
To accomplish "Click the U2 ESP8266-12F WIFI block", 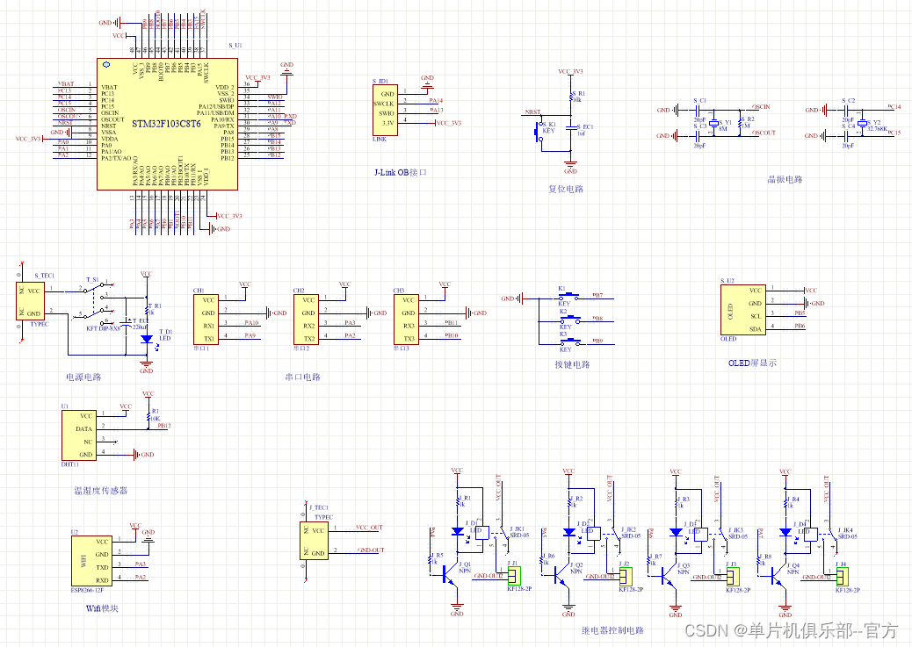I will [92, 561].
